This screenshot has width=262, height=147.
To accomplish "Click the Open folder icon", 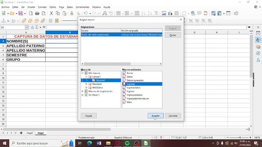I will tap(12, 13).
